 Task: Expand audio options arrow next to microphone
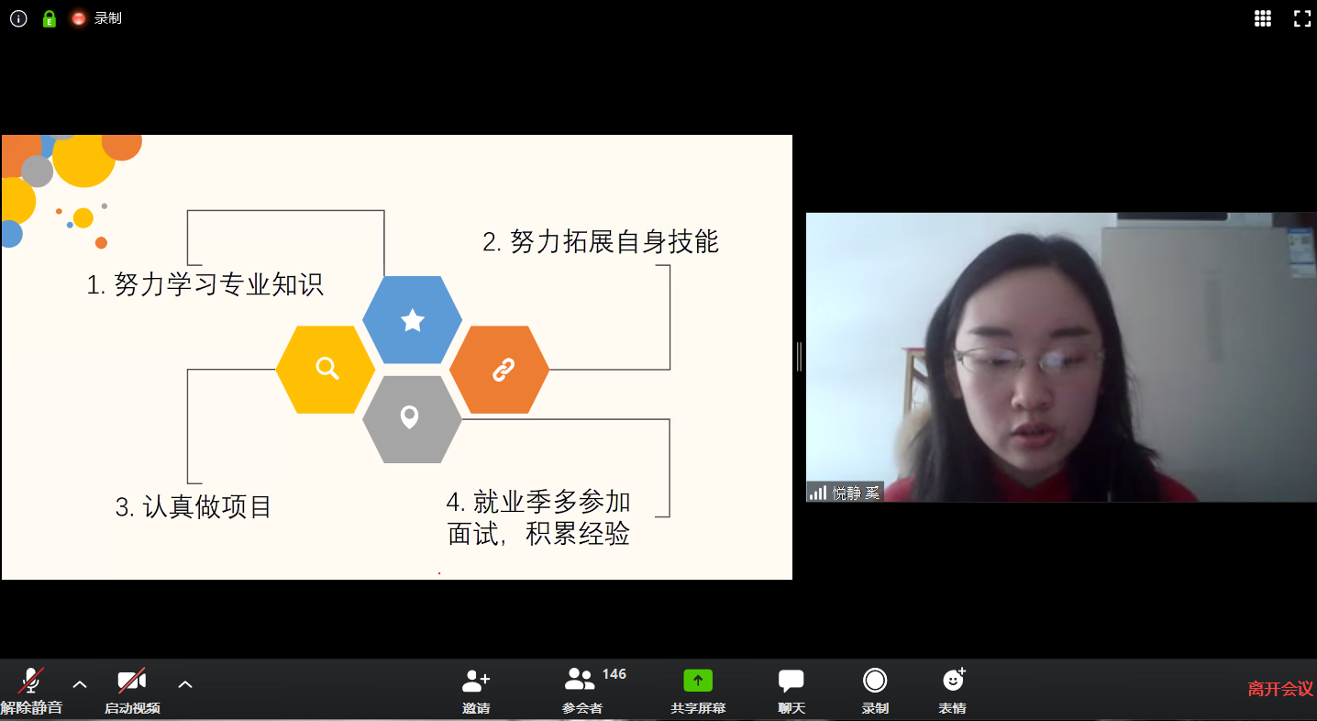tap(80, 684)
